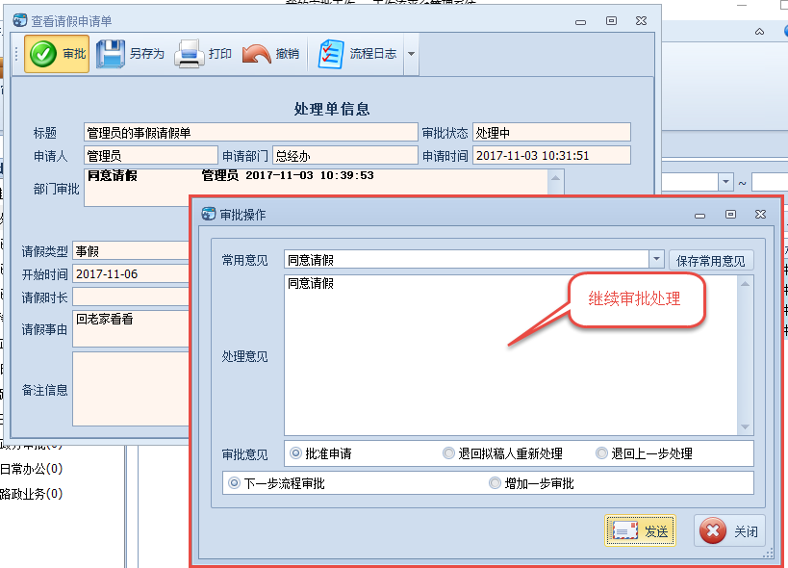Click 路政业务(0) in the background tree

coord(31,494)
